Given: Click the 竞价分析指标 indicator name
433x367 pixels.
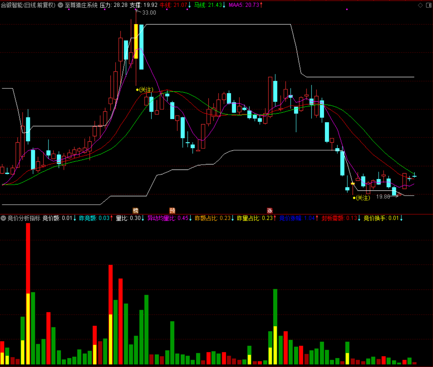Looking at the screenshot, I should [x=24, y=218].
